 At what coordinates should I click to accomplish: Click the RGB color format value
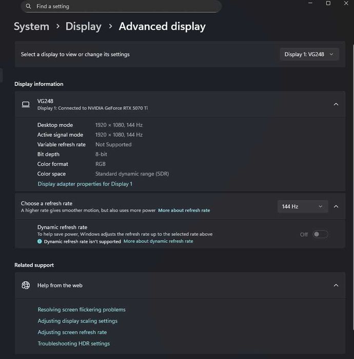(101, 164)
